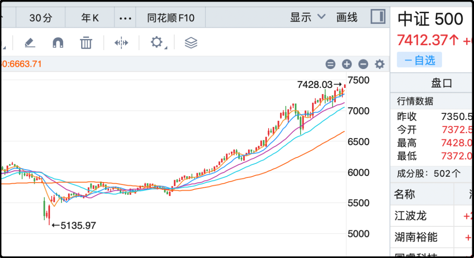The height and width of the screenshot is (258, 474).
Task: Click the 最高 value row
Action: coord(434,143)
